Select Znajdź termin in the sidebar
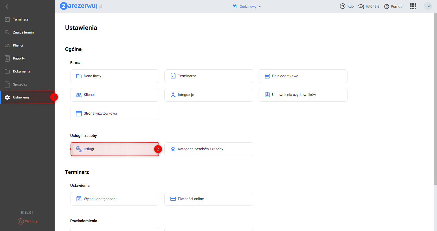This screenshot has height=231, width=437. coord(23,32)
